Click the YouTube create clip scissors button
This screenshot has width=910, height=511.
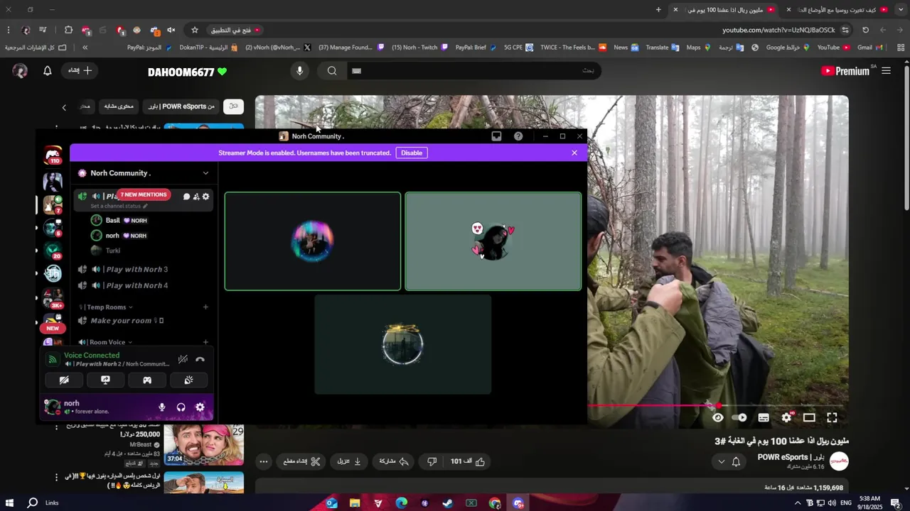click(x=301, y=461)
